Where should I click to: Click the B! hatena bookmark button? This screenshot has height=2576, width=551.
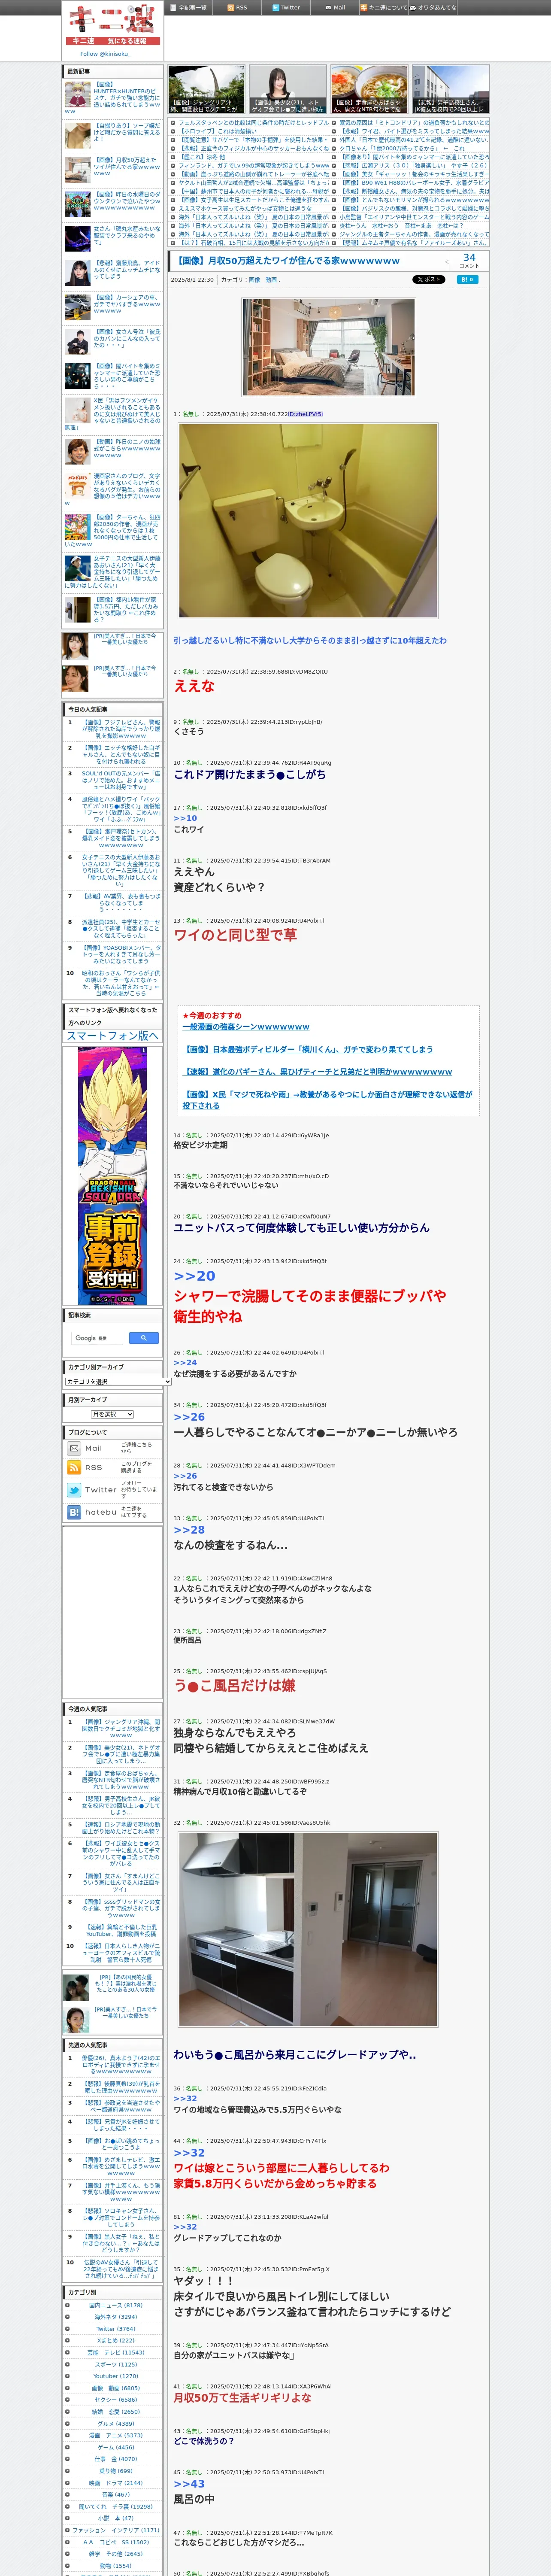pyautogui.click(x=467, y=280)
